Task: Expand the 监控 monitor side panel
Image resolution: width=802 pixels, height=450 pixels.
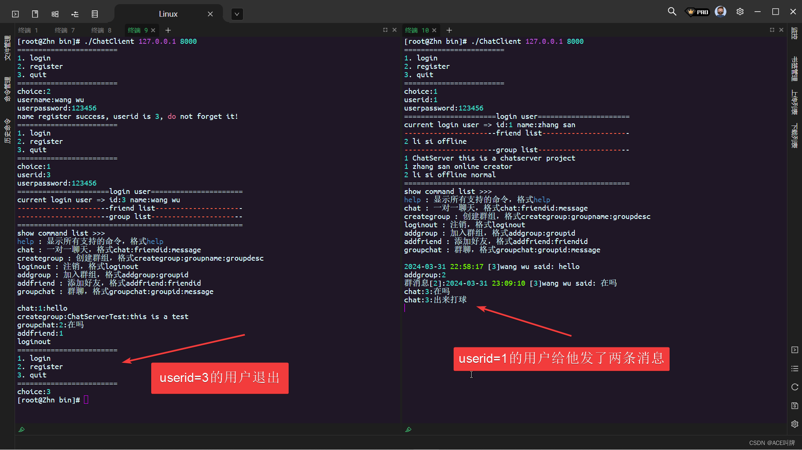Action: point(794,33)
